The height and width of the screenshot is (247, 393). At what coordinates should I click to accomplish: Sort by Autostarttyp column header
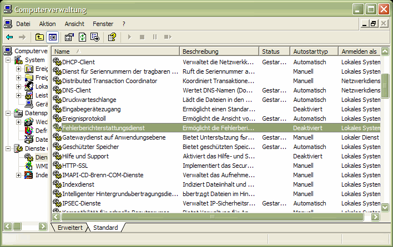click(x=314, y=52)
